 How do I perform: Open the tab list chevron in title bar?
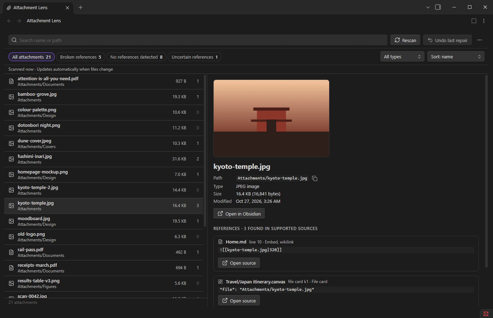(428, 7)
